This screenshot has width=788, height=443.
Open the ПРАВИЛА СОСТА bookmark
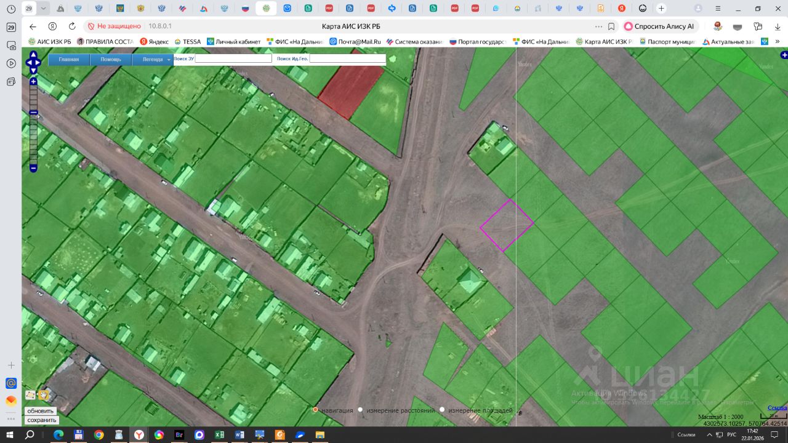pos(105,42)
